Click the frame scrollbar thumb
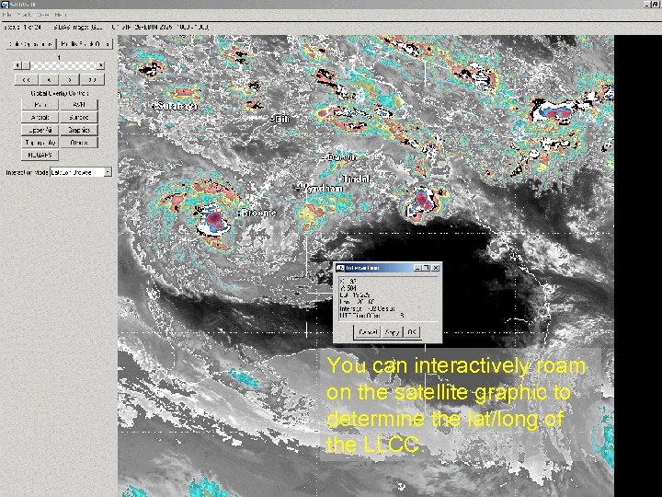 26,65
